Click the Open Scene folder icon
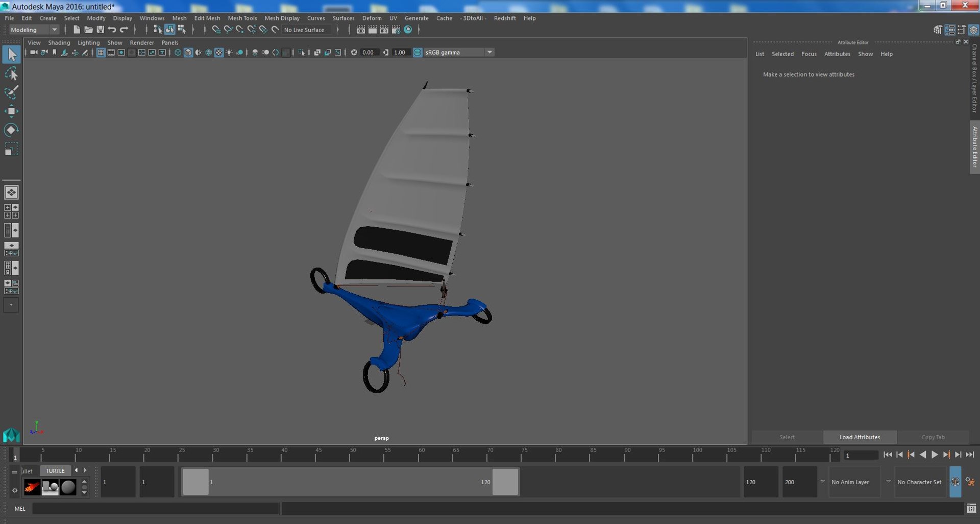Screen dimensions: 980x524 [88, 30]
